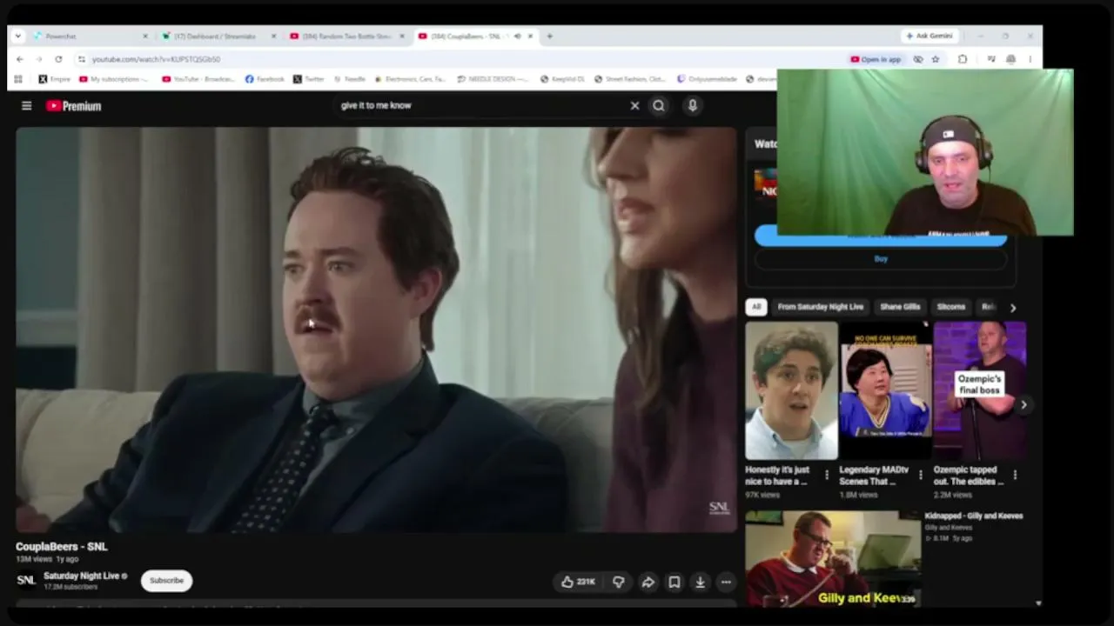Close the Powerchat tab

click(144, 37)
